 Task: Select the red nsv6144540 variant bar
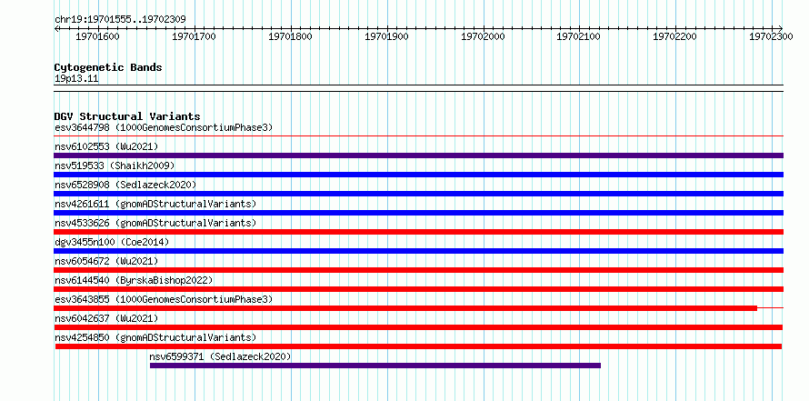pyautogui.click(x=418, y=289)
